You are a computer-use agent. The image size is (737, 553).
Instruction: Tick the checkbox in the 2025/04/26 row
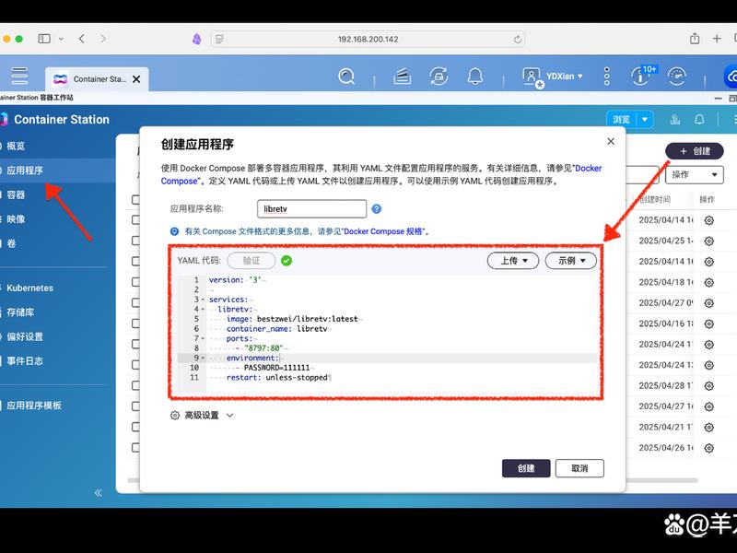pyautogui.click(x=135, y=448)
